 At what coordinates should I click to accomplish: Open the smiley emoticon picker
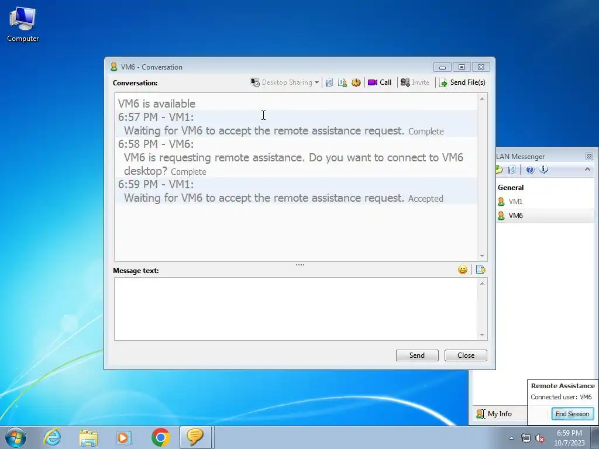pyautogui.click(x=463, y=270)
